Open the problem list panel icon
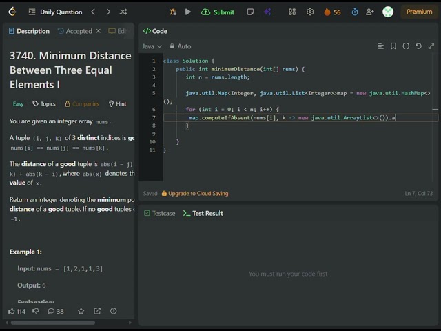This screenshot has height=331, width=441. 32,12
